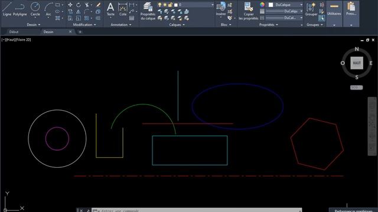Select the Offset (Décaler) tool
Viewport: 378px width, 212px height.
(98, 18)
